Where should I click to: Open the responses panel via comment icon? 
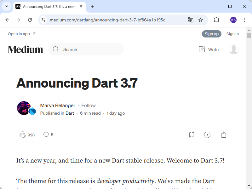pyautogui.click(x=46, y=135)
